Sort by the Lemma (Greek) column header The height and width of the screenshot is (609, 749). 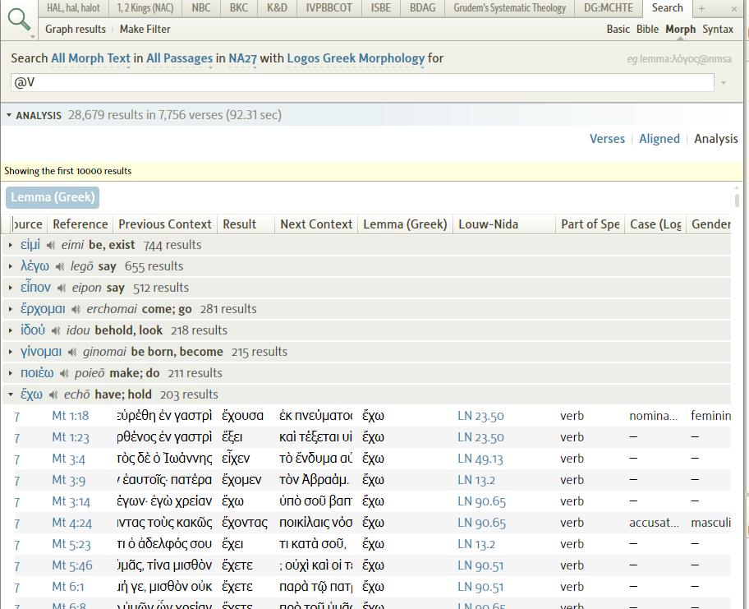click(405, 224)
